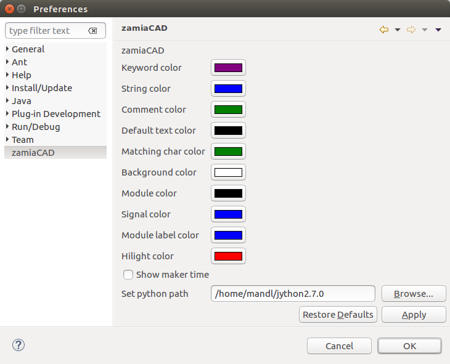Confirm preferences with OK button
450x364 pixels.
tap(409, 346)
